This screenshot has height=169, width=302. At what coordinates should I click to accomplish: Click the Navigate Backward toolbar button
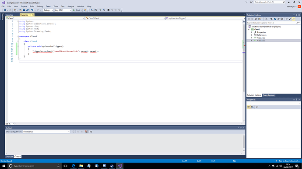pos(5,10)
